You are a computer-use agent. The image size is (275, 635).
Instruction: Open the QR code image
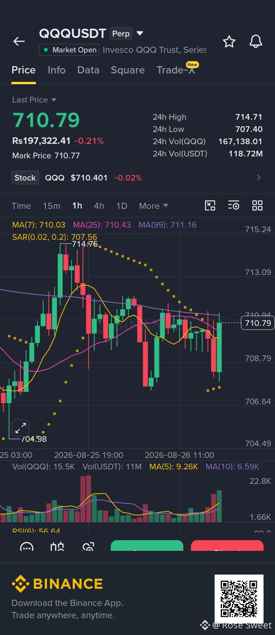[239, 599]
